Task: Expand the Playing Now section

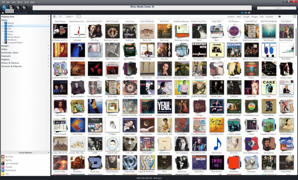Action: click(x=49, y=17)
